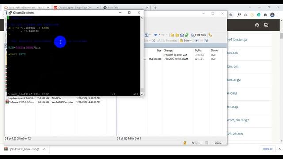
Task: Open jdk-11.0.13 download item options chevron
Action: (x=44, y=149)
